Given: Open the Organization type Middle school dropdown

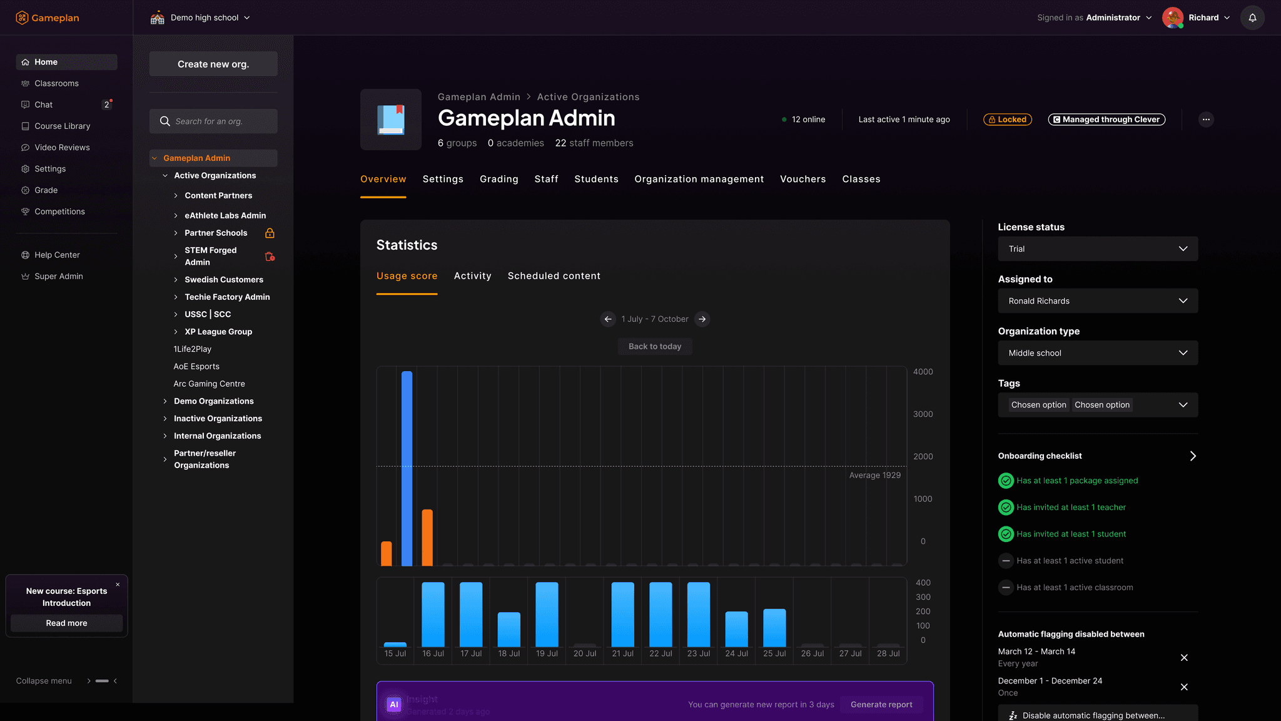Looking at the screenshot, I should click(1098, 353).
